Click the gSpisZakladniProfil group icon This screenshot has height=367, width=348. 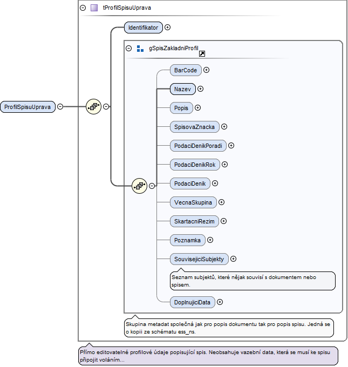tap(140, 49)
